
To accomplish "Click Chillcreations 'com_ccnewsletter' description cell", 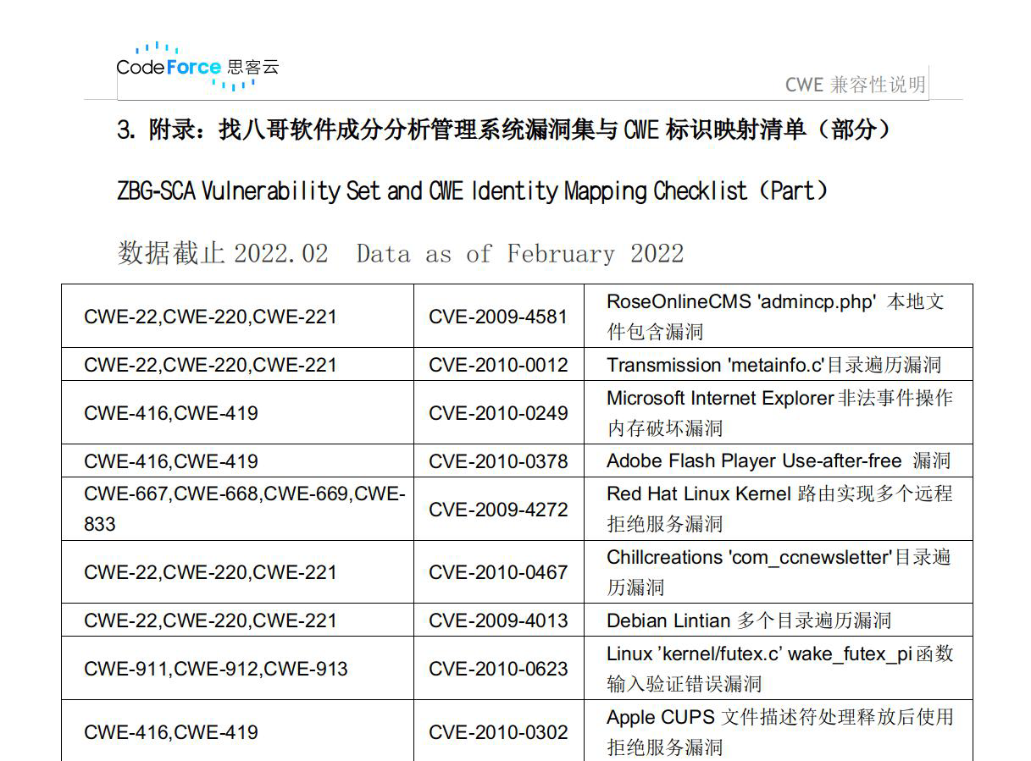I will [779, 571].
